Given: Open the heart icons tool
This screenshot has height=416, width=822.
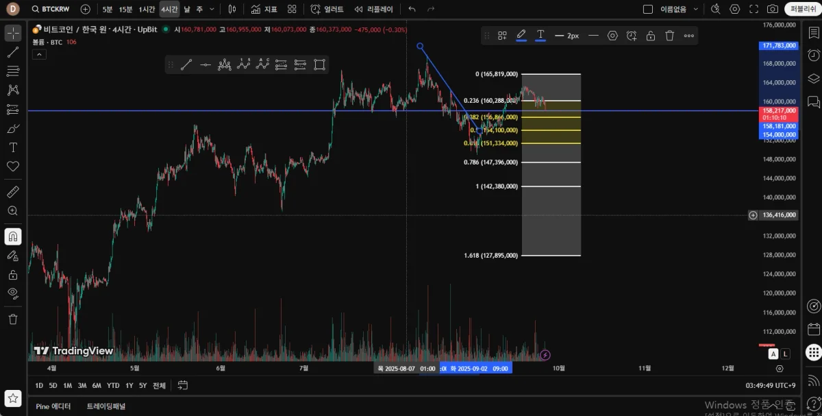Looking at the screenshot, I should (12, 167).
